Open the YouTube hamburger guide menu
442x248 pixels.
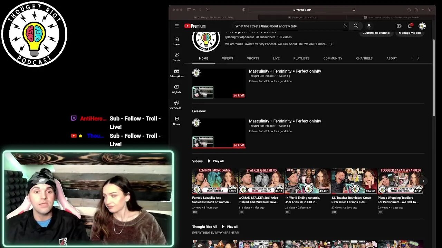pos(176,26)
